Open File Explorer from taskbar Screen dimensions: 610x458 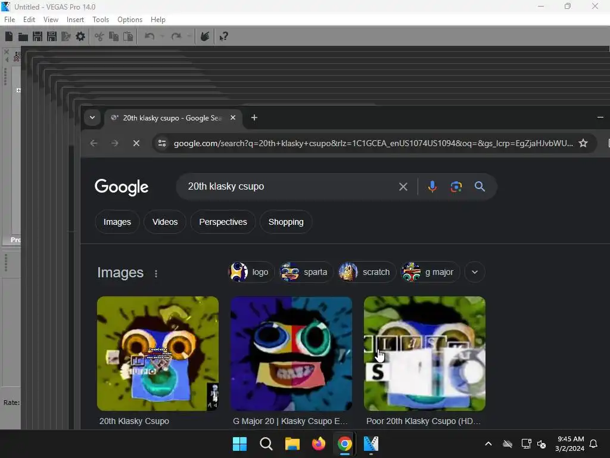click(x=292, y=444)
